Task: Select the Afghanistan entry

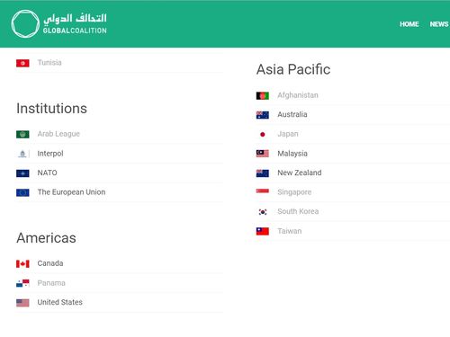Action: (298, 95)
